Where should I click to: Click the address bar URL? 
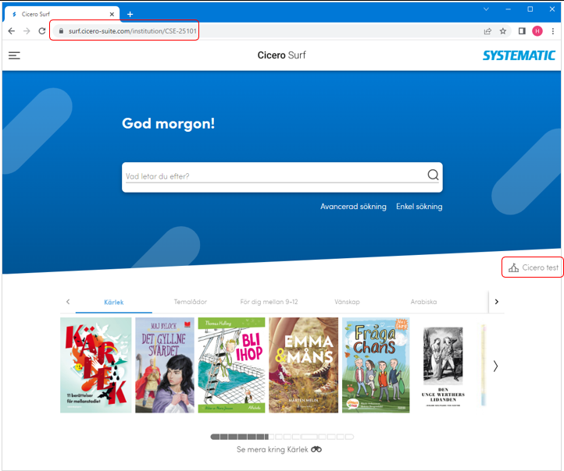coord(132,31)
